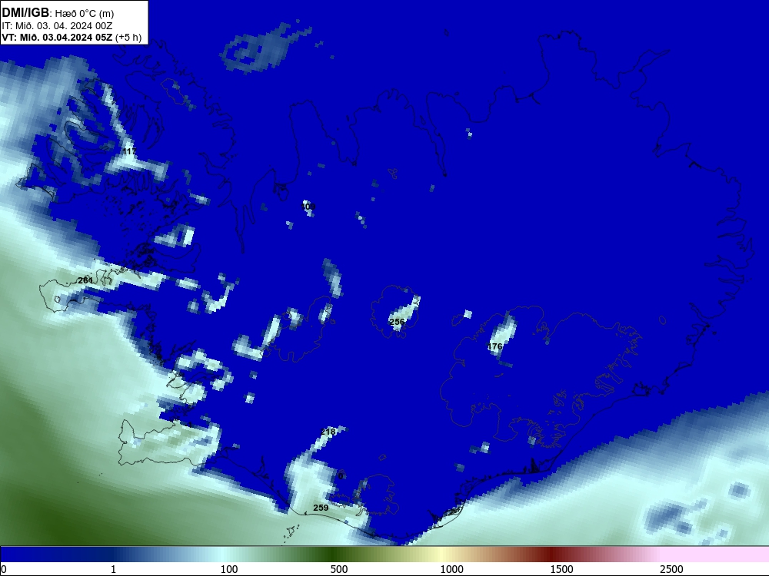
Task: Click the color scale label '2500'
Action: tap(671, 569)
